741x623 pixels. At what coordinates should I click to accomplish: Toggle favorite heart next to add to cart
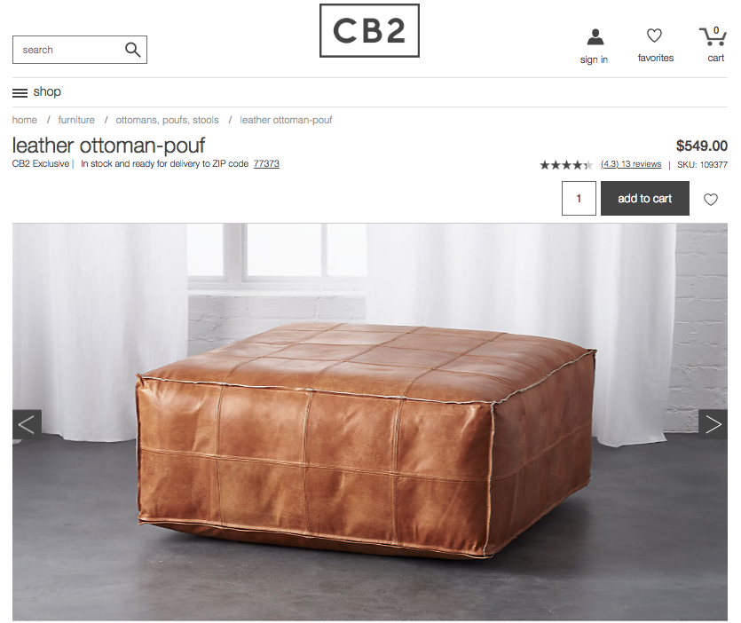710,200
